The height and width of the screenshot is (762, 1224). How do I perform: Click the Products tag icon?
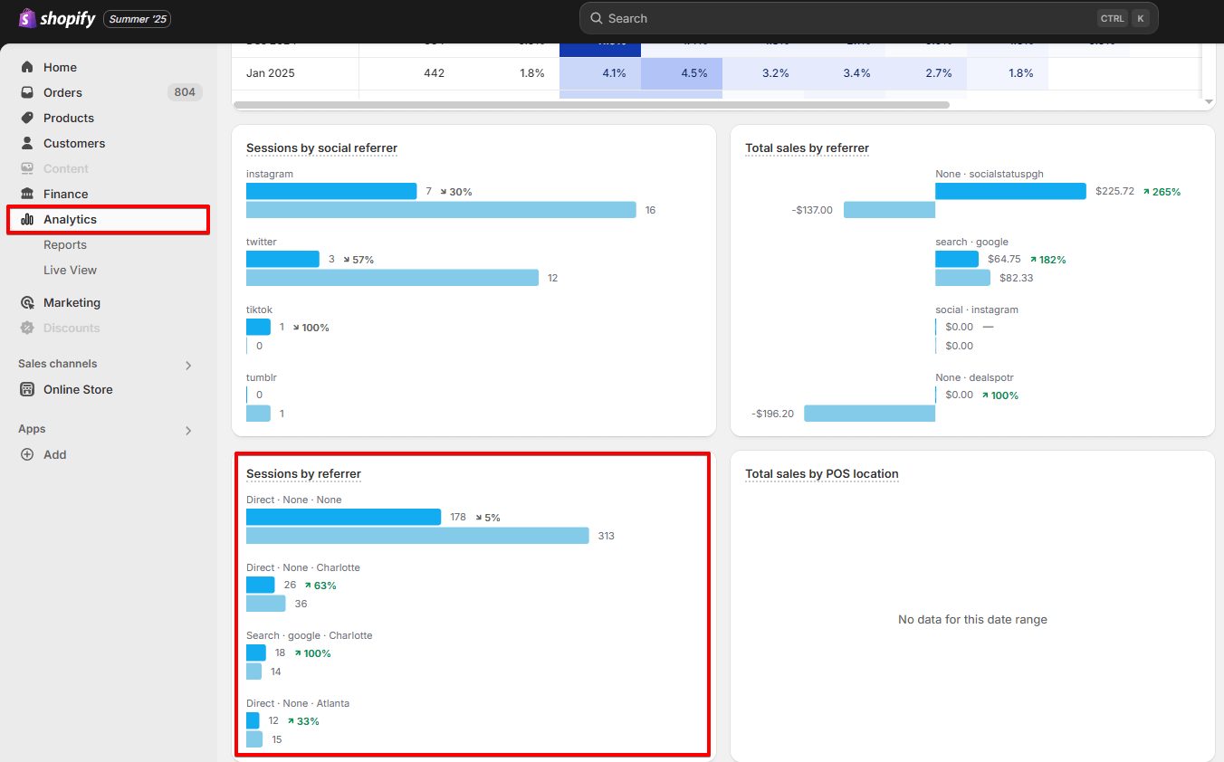point(27,118)
